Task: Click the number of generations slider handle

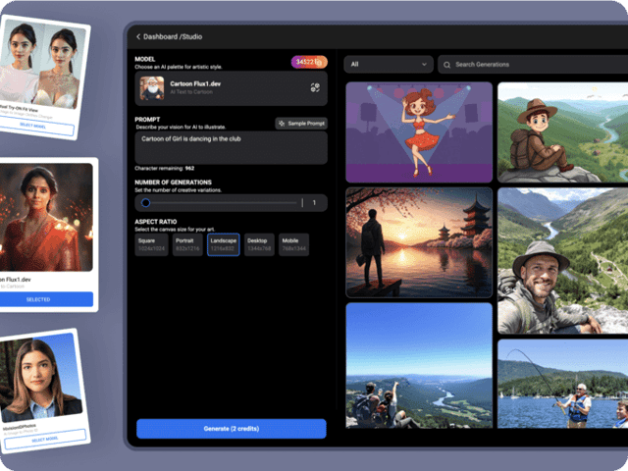Action: pos(146,203)
